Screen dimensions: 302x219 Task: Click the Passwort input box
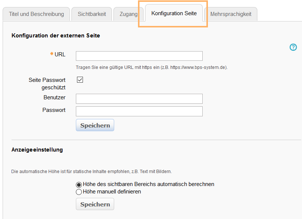(x=139, y=111)
